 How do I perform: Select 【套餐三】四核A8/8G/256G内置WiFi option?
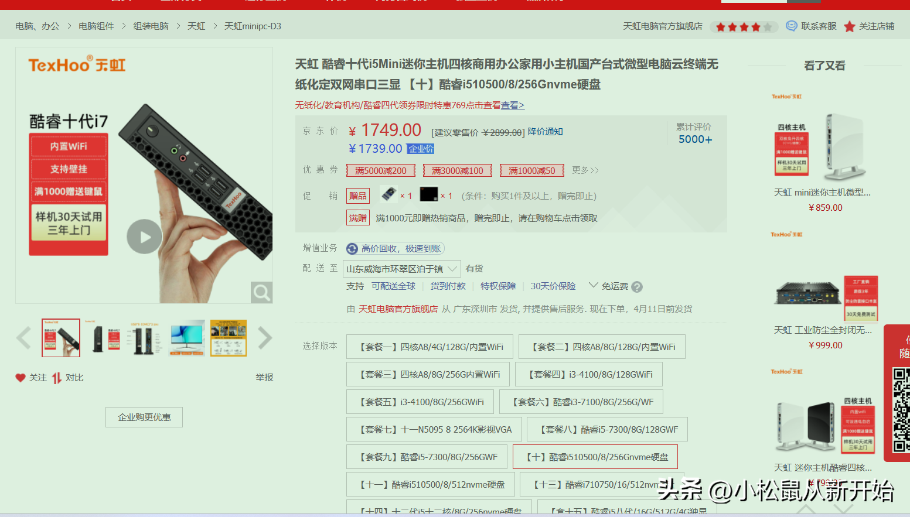click(x=428, y=374)
